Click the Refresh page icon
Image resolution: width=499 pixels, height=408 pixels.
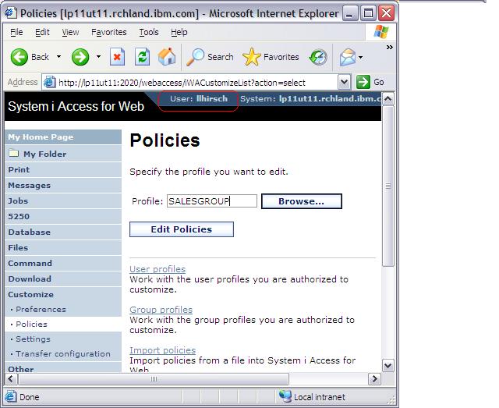point(142,57)
